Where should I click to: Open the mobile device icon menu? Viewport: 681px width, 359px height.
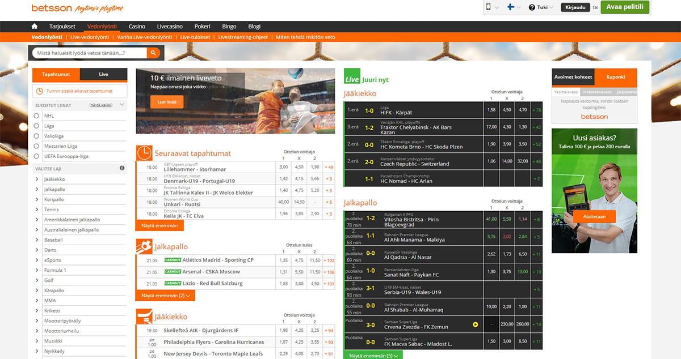pyautogui.click(x=488, y=7)
